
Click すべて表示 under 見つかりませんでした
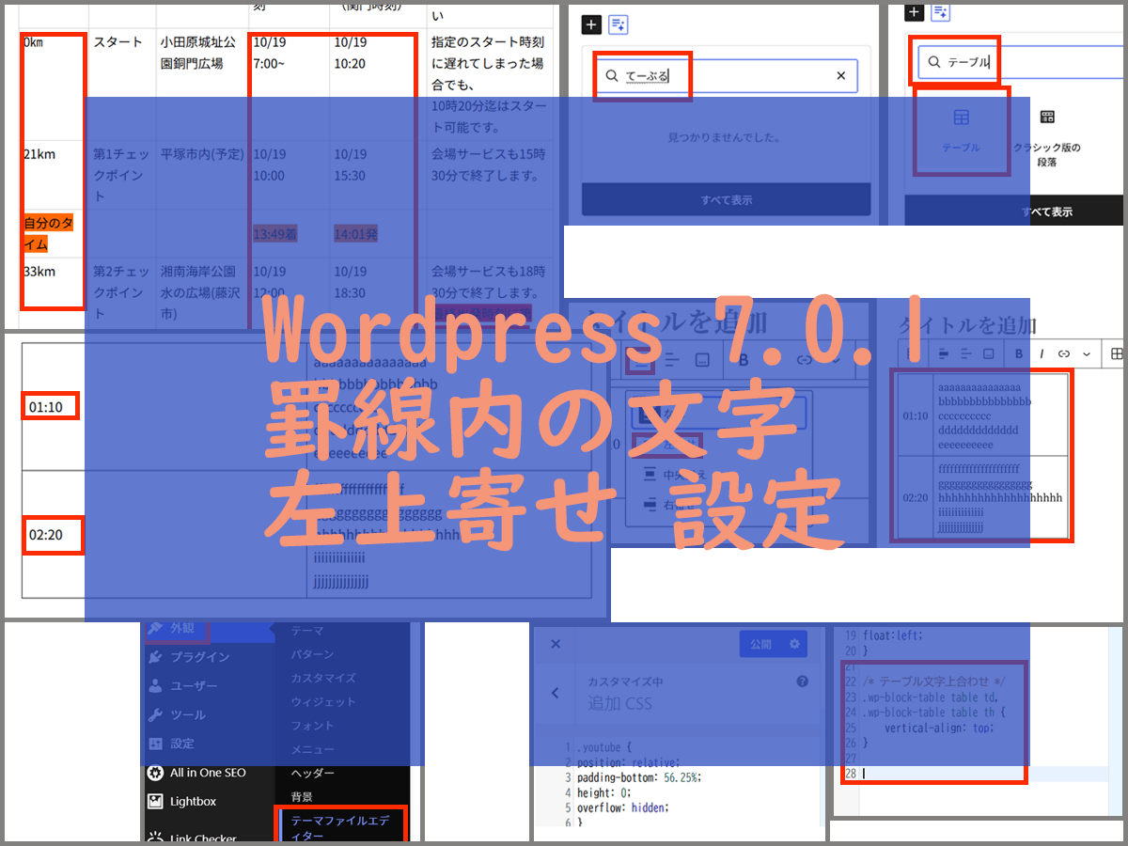pos(726,199)
